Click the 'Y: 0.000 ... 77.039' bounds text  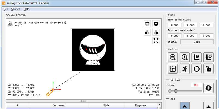point(22,88)
